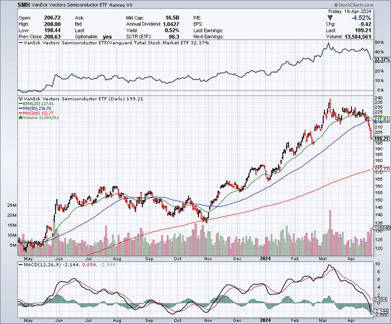This screenshot has height=324, width=391.
Task: Click the Prev Close value 208.63
Action: click(x=53, y=37)
